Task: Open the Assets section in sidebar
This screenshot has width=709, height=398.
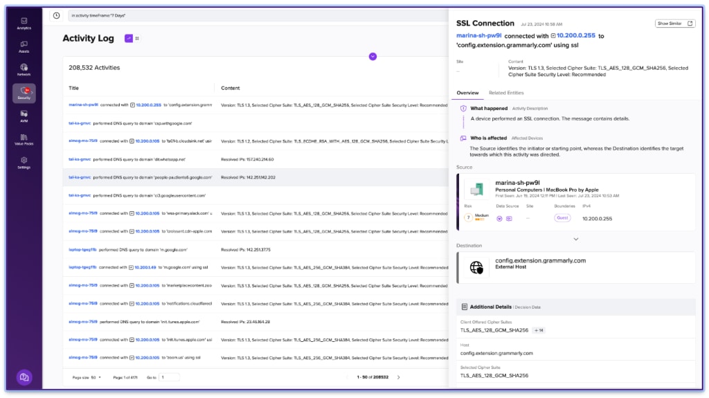Action: [24, 46]
